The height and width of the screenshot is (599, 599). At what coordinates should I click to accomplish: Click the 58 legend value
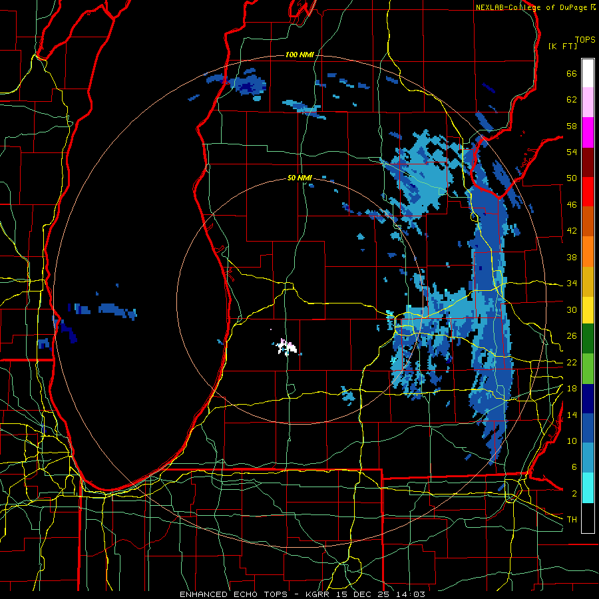572,126
